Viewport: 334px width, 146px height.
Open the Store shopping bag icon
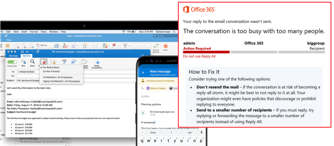pyautogui.click(x=166, y=45)
